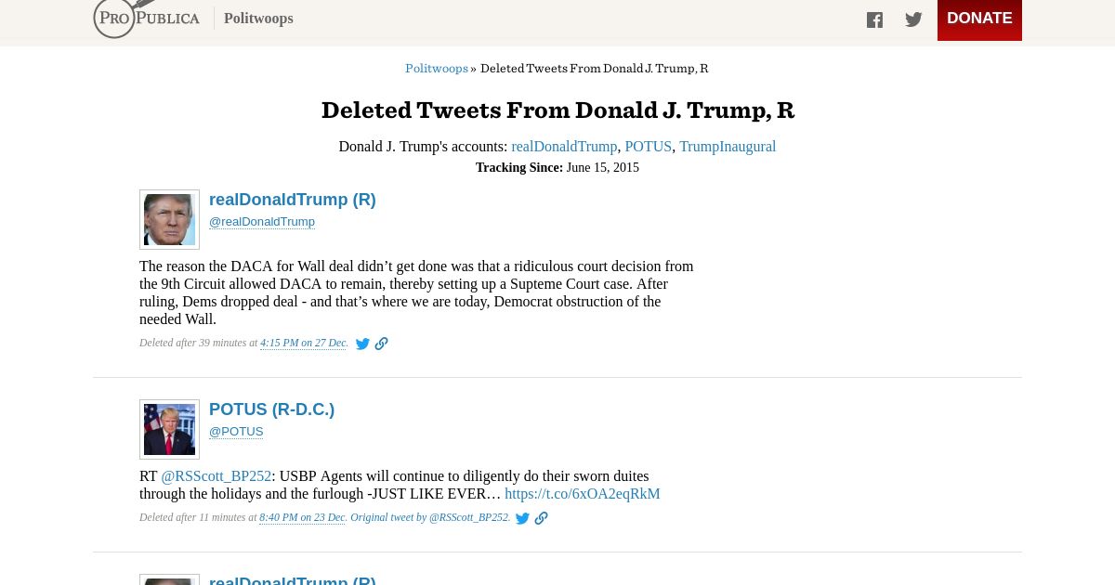Open ProPublica's Twitter icon in header
Viewport: 1115px width, 585px height.
point(913,19)
